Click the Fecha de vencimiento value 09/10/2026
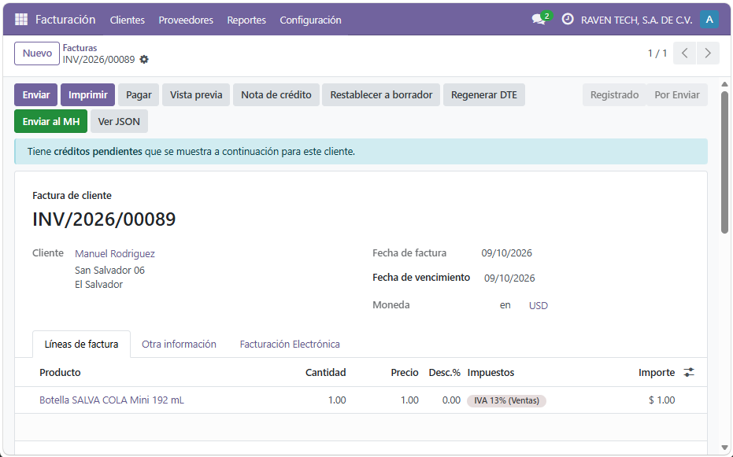Image resolution: width=733 pixels, height=457 pixels. click(x=509, y=278)
